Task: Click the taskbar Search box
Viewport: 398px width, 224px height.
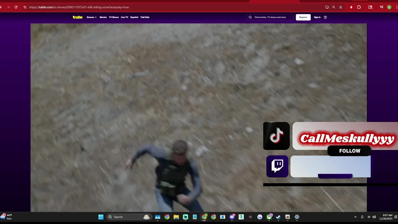Action: click(129, 217)
